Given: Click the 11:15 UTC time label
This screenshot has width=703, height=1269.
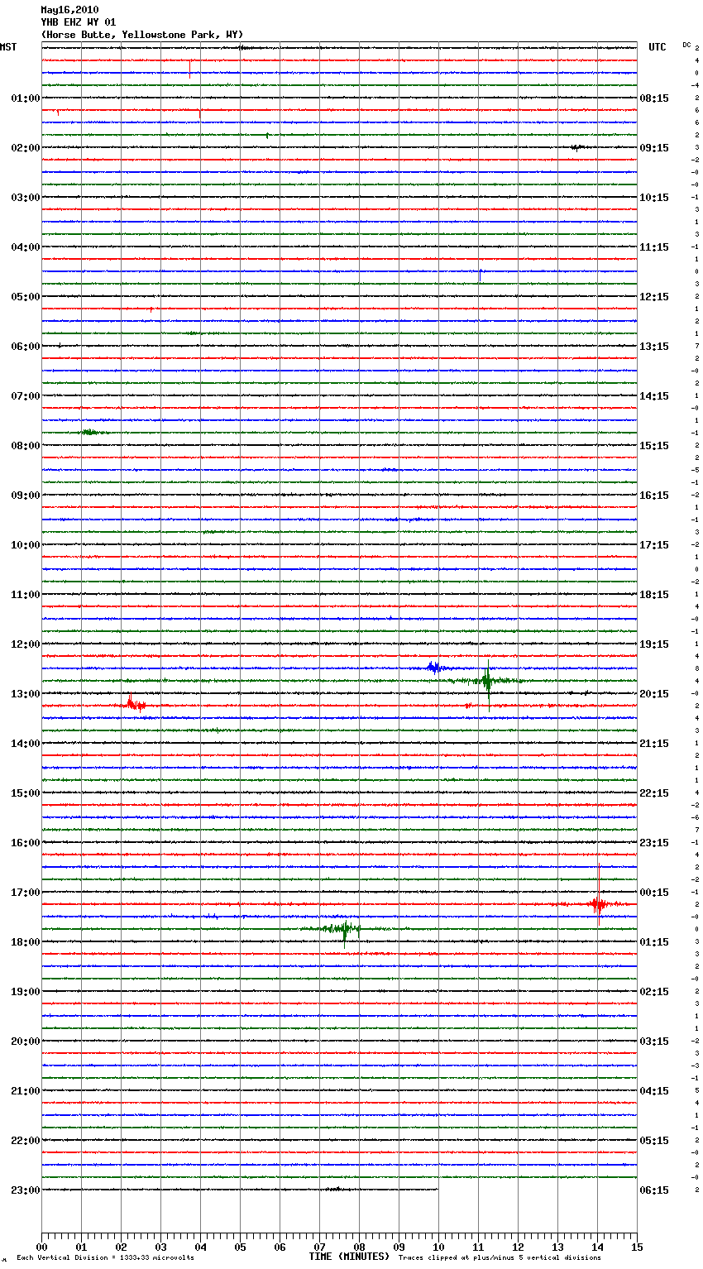Looking at the screenshot, I should click(x=654, y=247).
